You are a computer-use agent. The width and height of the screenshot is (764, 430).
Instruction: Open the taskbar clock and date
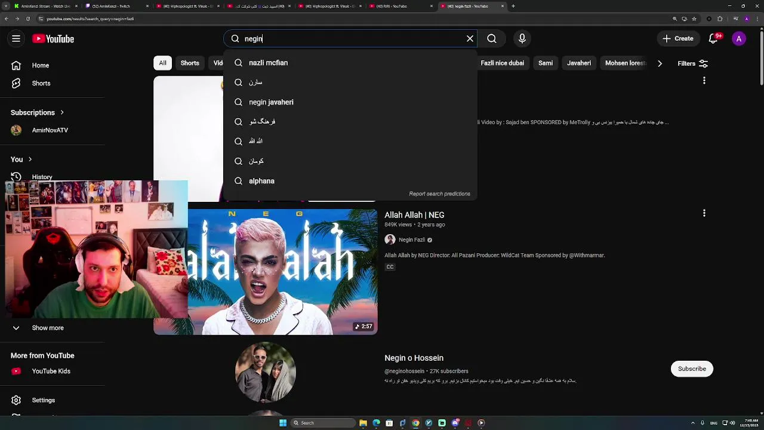(748, 423)
